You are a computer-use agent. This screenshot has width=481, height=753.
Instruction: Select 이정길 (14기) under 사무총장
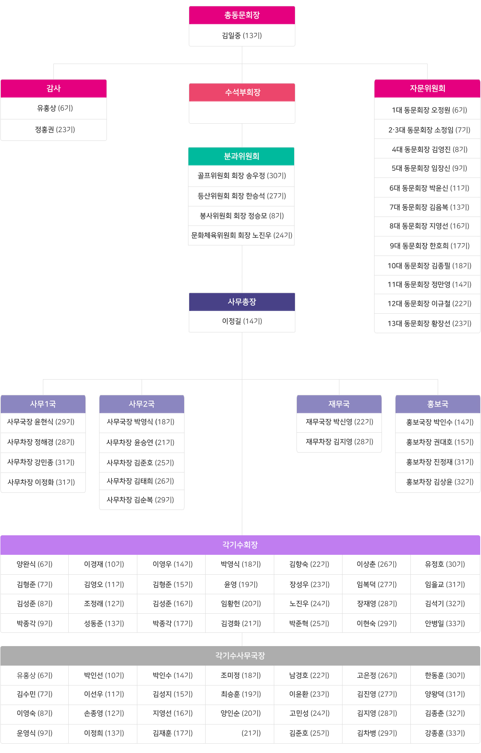click(242, 321)
